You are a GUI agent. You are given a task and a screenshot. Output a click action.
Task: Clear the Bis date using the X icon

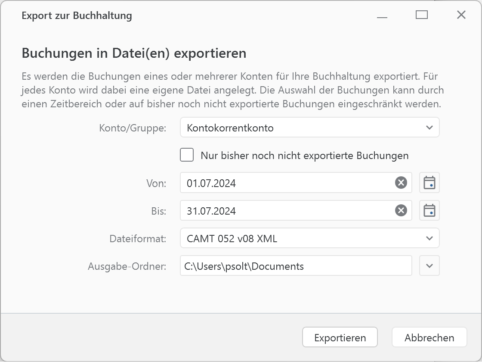[x=401, y=210]
